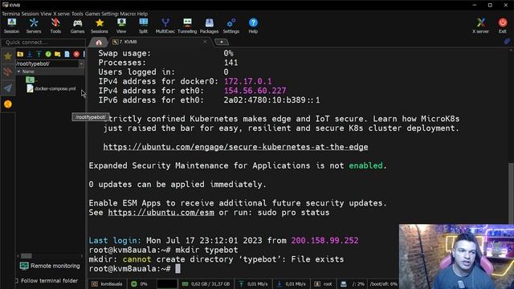Open a new tab with plus button
Image resolution: width=514 pixels, height=289 pixels.
pyautogui.click(x=222, y=42)
